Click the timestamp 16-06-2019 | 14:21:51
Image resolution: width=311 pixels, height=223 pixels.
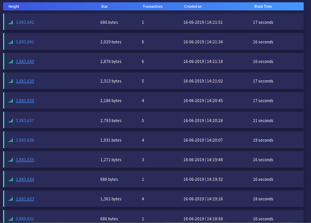click(x=203, y=22)
